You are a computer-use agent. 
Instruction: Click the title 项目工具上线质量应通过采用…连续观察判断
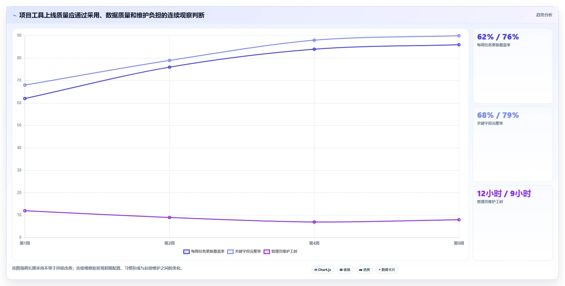click(112, 15)
